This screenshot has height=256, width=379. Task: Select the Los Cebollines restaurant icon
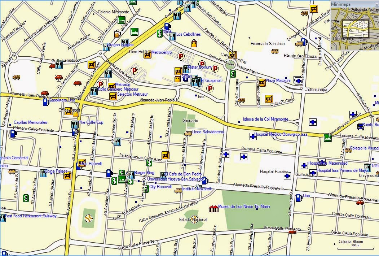click(172, 36)
